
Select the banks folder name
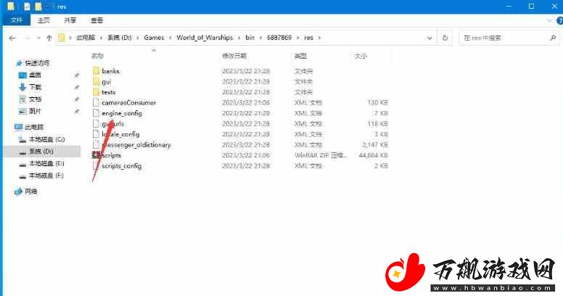tap(110, 71)
